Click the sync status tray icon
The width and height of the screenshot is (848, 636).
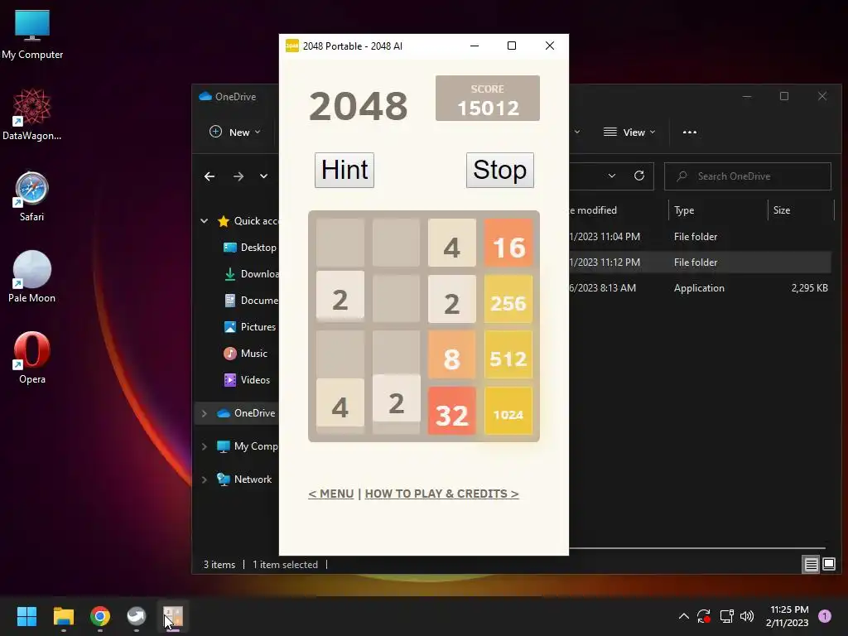pos(704,616)
